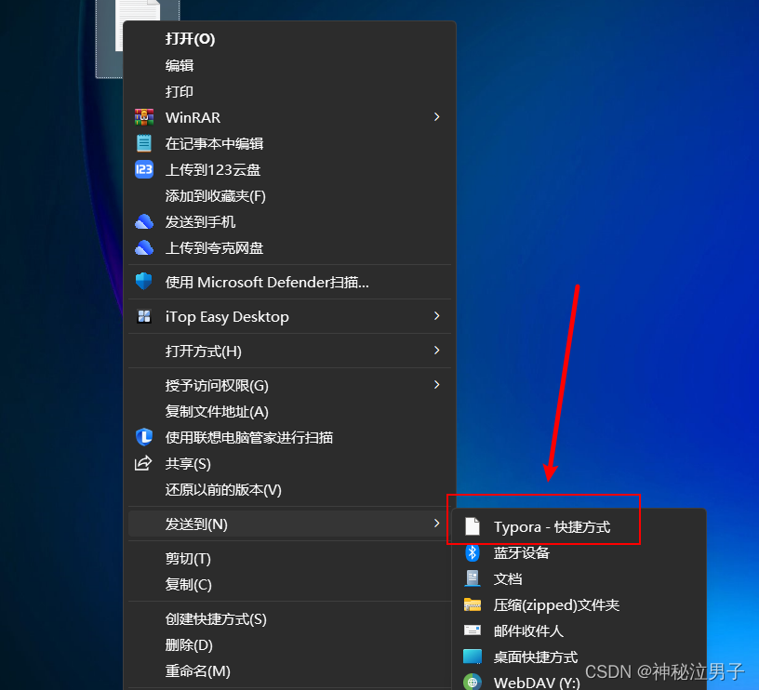Screen dimensions: 759x690
Task: Click the 123云盘 icon
Action: pyautogui.click(x=144, y=170)
